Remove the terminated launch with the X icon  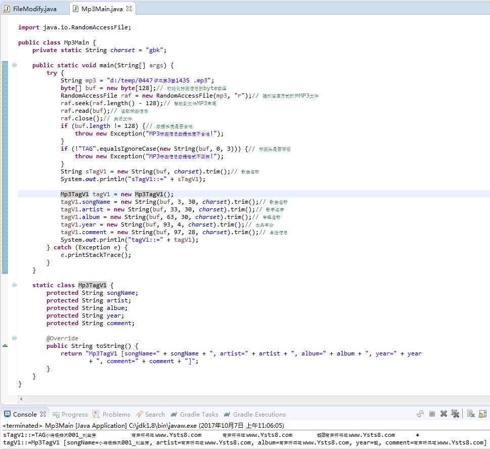point(443,414)
